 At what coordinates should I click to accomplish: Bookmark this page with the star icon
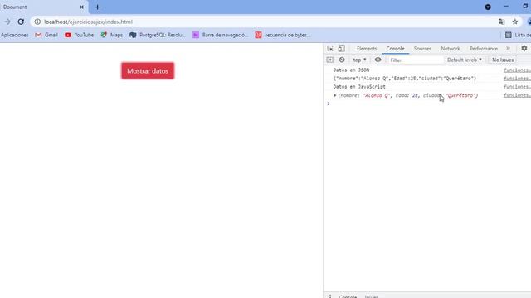click(x=515, y=22)
